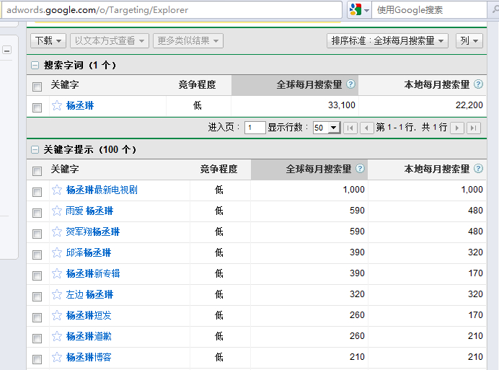Sort keyword ideas by 关键字 header
Image resolution: width=499 pixels, height=370 pixels.
65,169
